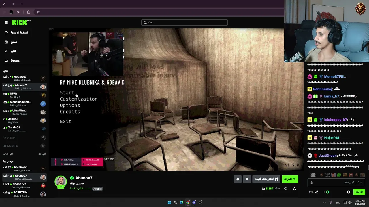Click the green اشتراك subscribe button

click(290, 179)
